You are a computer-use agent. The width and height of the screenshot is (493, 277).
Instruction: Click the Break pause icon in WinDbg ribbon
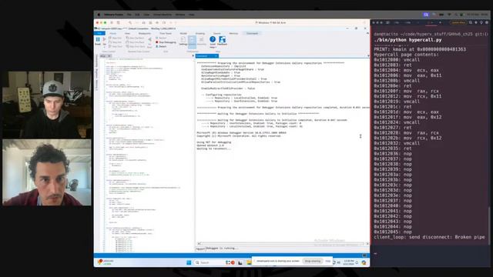click(98, 39)
